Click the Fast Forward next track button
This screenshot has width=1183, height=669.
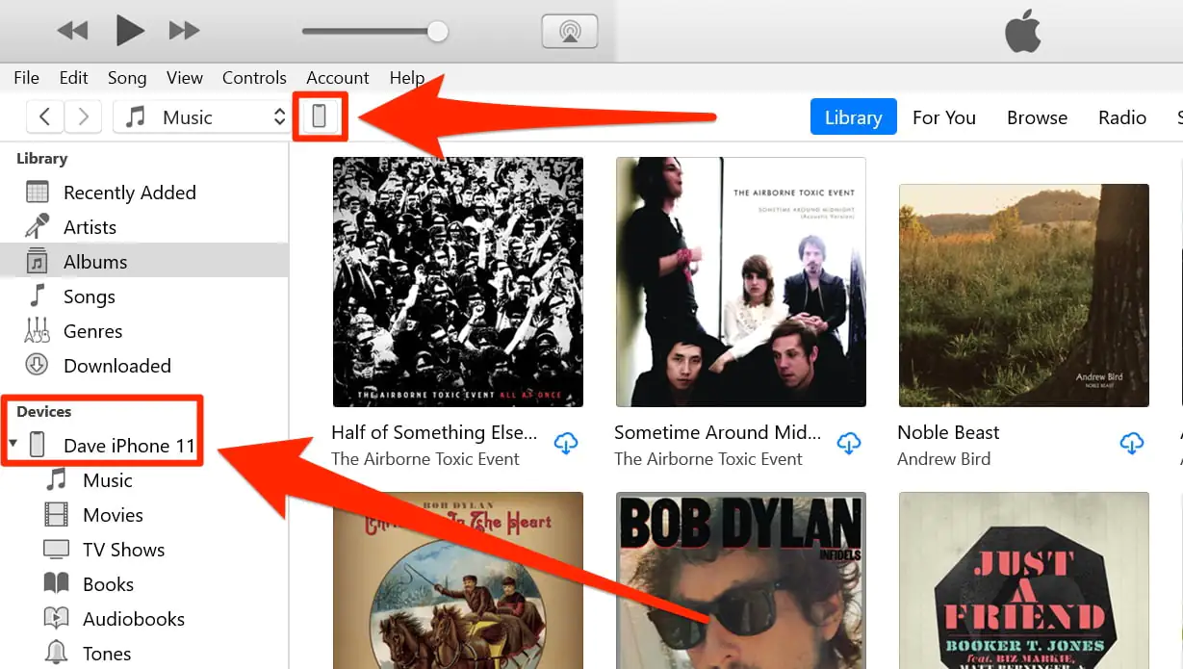coord(184,31)
